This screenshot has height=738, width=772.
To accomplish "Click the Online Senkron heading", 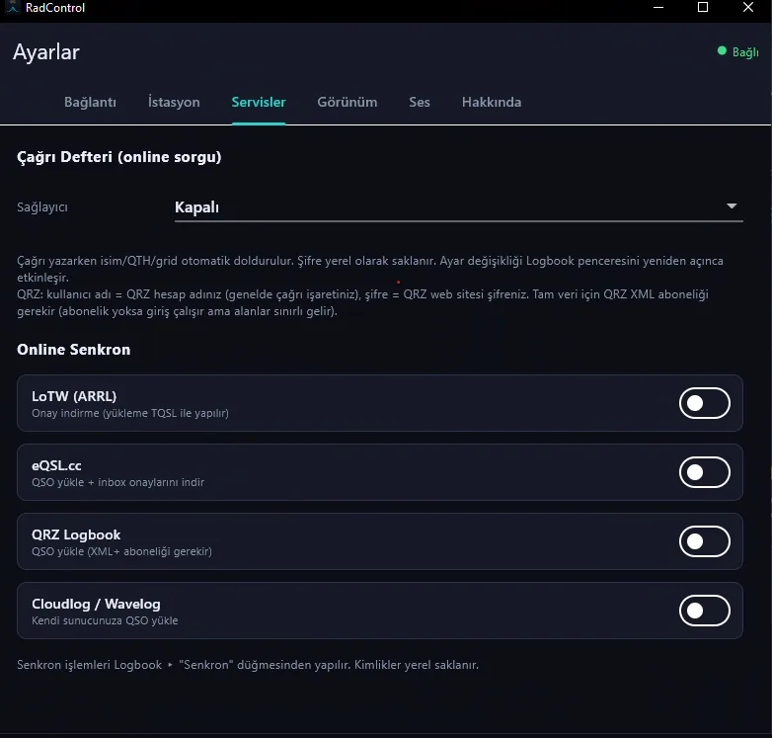I will [74, 350].
